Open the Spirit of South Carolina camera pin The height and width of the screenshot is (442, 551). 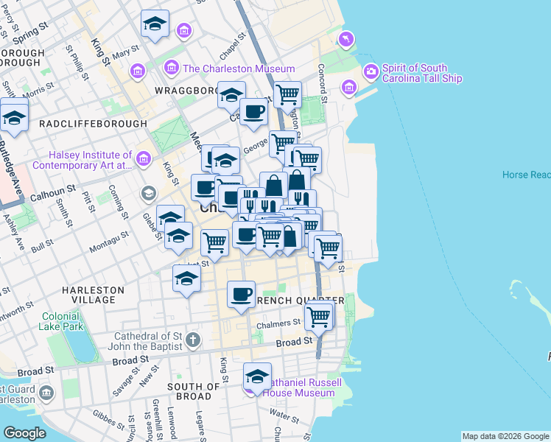[371, 71]
